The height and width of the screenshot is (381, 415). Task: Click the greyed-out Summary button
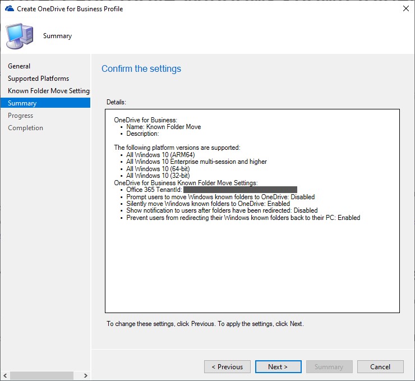tap(329, 367)
